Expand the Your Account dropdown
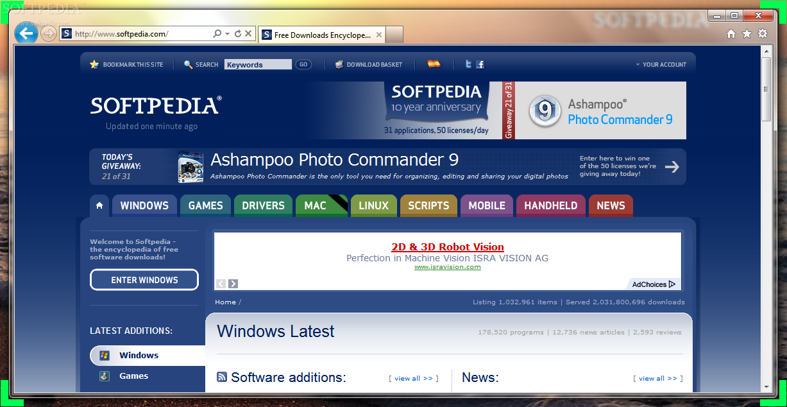The height and width of the screenshot is (407, 787). pos(661,64)
